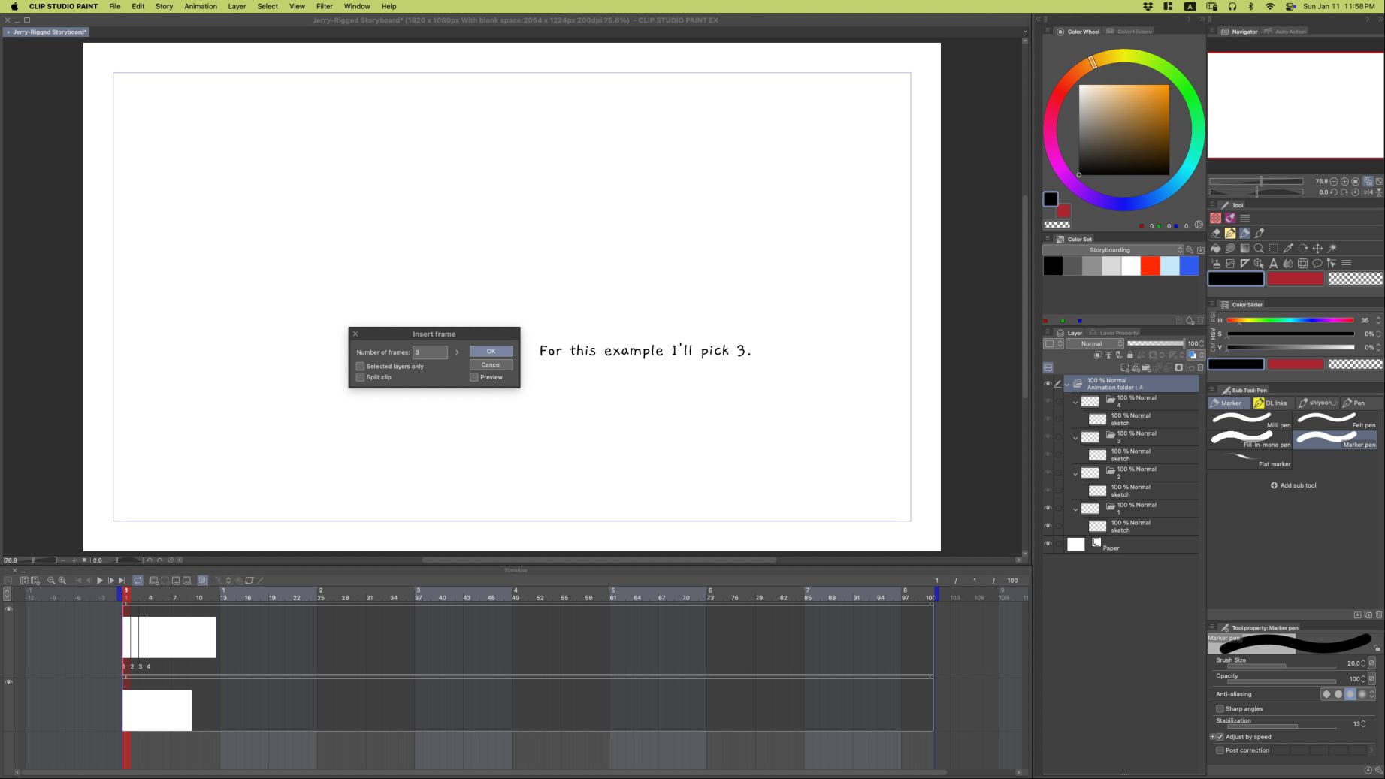Open the Animation menu
The width and height of the screenshot is (1385, 779).
[x=201, y=6]
